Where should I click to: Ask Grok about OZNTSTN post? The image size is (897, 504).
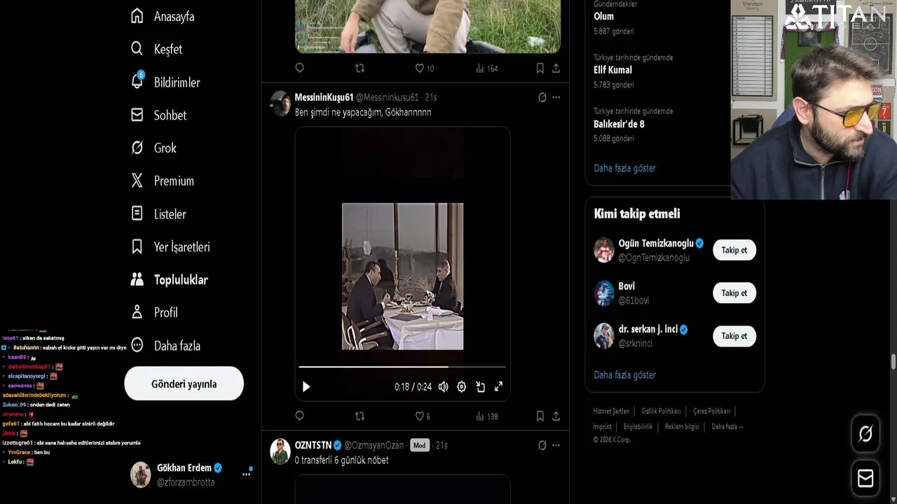(542, 445)
